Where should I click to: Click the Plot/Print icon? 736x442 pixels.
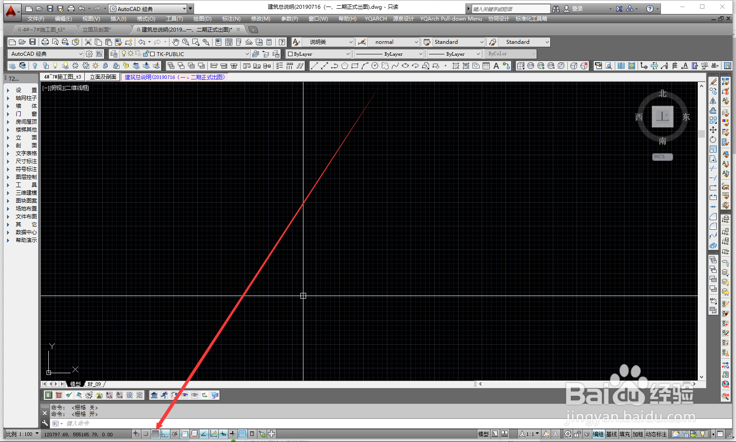[45, 42]
